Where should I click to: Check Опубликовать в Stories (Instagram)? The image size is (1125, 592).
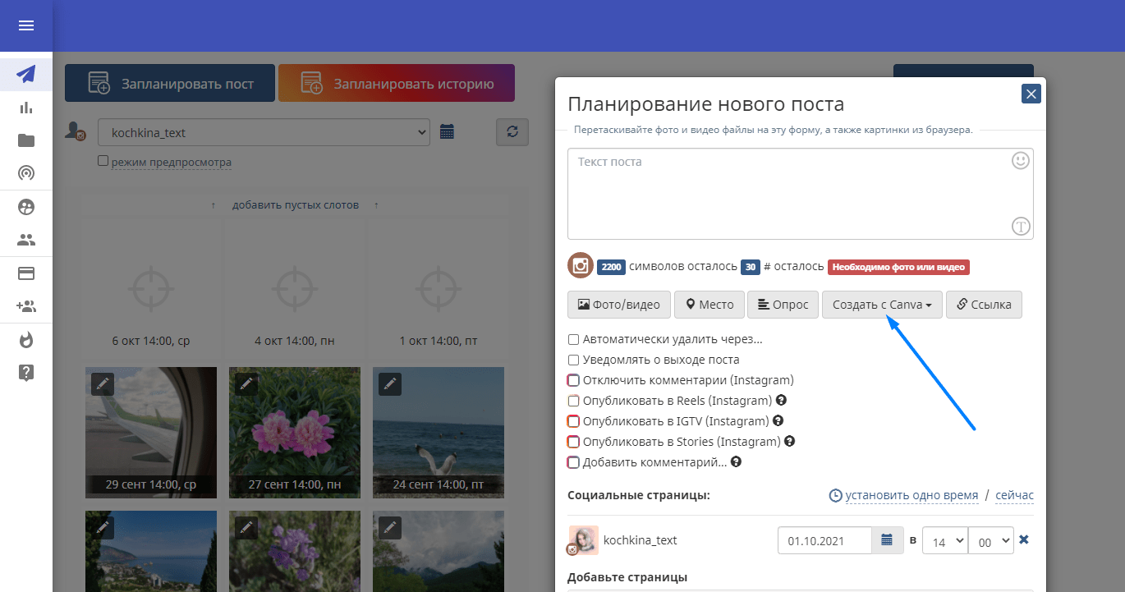click(x=573, y=442)
